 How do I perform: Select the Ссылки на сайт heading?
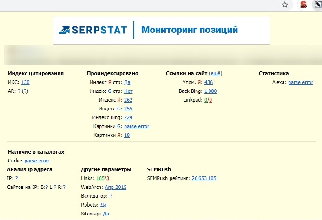186,73
